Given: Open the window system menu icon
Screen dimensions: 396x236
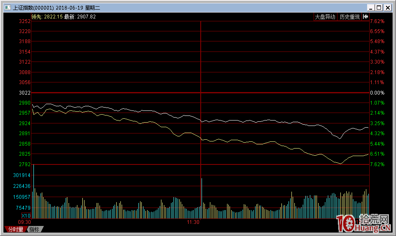Looking at the screenshot, I should click(7, 8).
